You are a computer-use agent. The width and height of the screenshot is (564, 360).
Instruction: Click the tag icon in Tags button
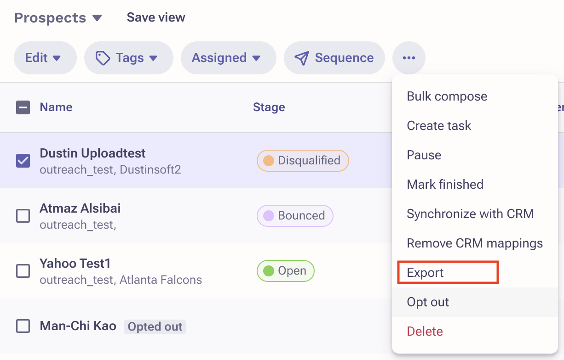[103, 58]
